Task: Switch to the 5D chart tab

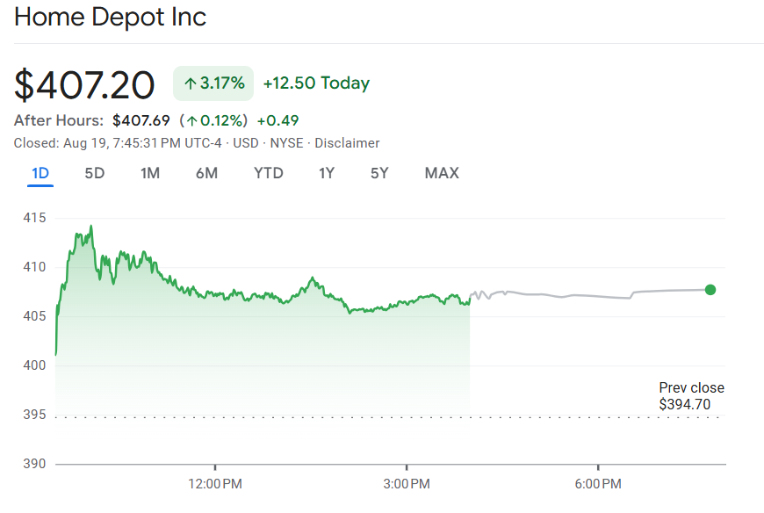Action: (95, 173)
